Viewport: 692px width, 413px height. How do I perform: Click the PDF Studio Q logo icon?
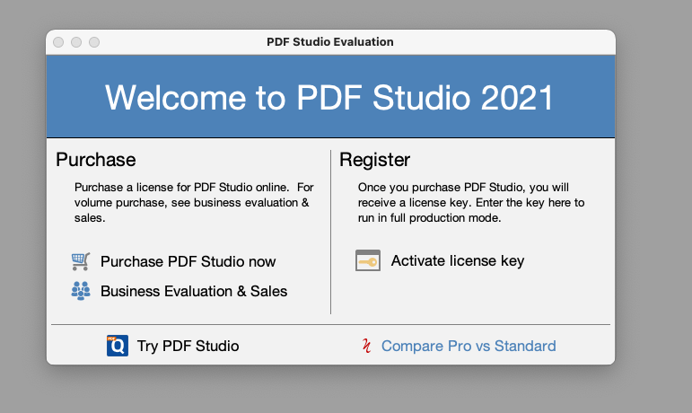point(118,346)
